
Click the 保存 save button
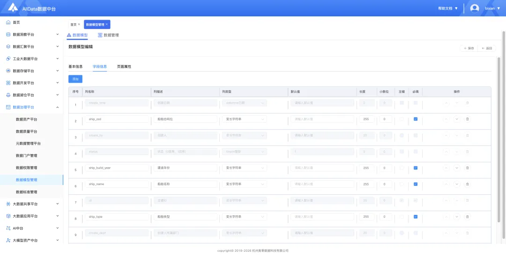[469, 48]
